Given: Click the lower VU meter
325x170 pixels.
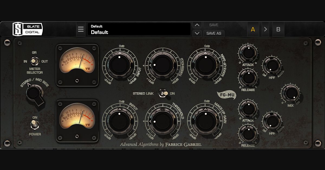Looking at the screenshot, I should point(77,121).
